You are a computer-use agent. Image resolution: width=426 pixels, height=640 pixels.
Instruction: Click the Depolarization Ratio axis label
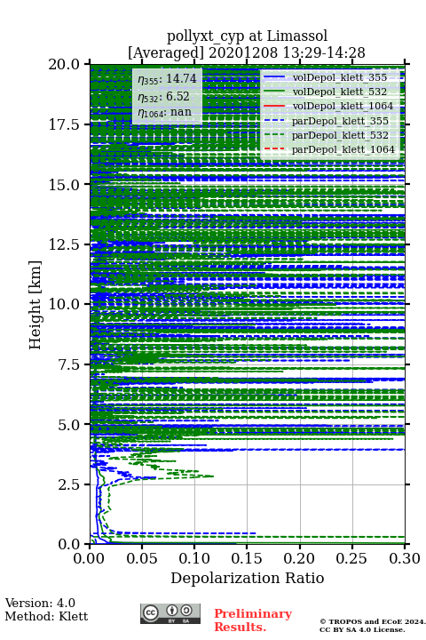(248, 578)
